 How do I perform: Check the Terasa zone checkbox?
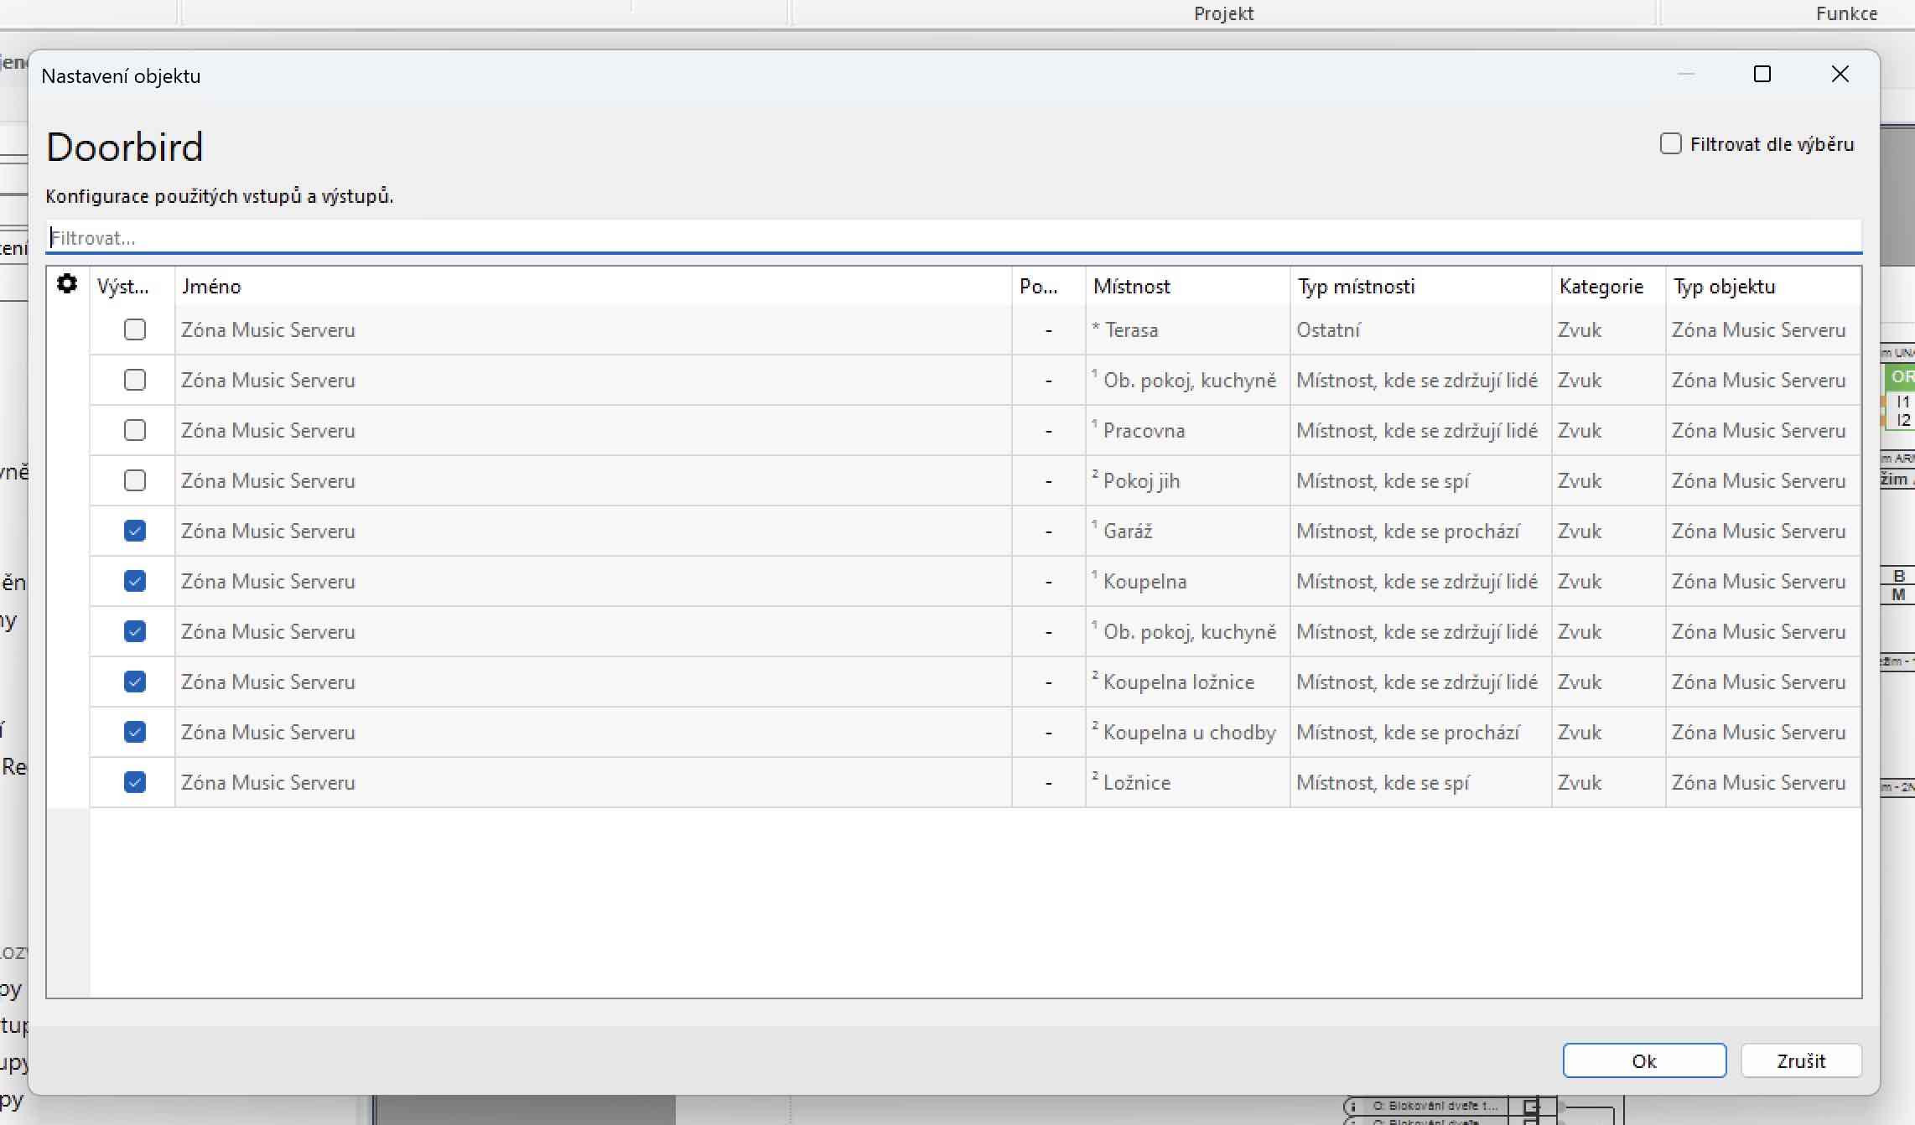click(135, 330)
